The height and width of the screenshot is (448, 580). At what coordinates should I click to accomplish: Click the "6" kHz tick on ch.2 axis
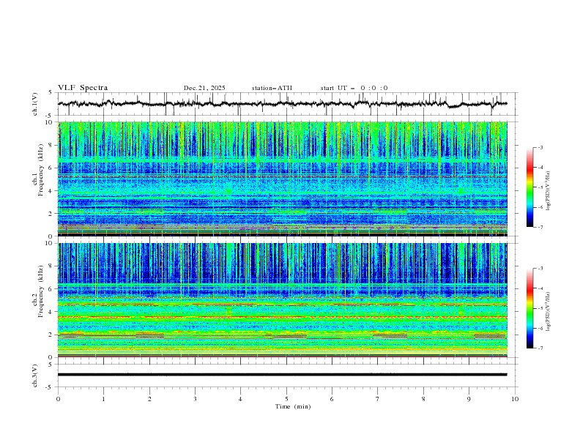coord(52,289)
